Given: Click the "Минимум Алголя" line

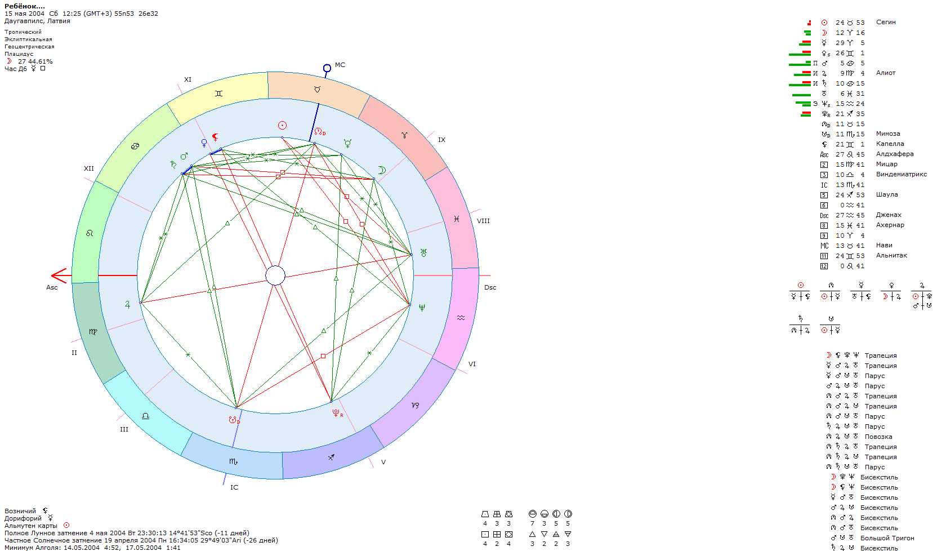Looking at the screenshot, I should 92,548.
